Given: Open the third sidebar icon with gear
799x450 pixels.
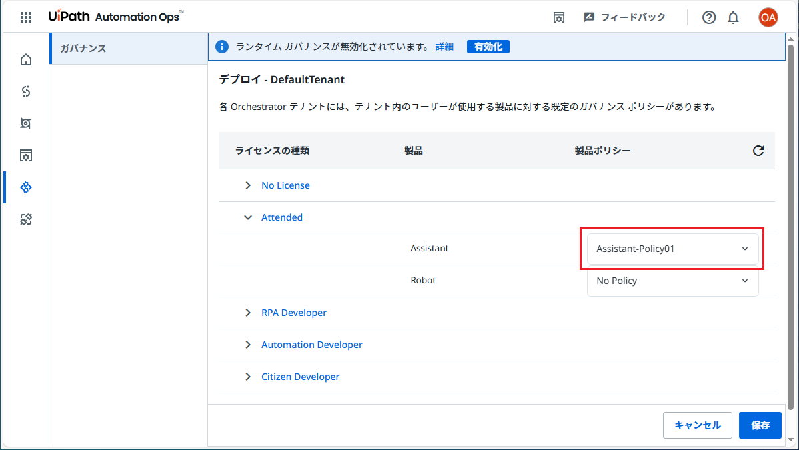Looking at the screenshot, I should (x=26, y=123).
